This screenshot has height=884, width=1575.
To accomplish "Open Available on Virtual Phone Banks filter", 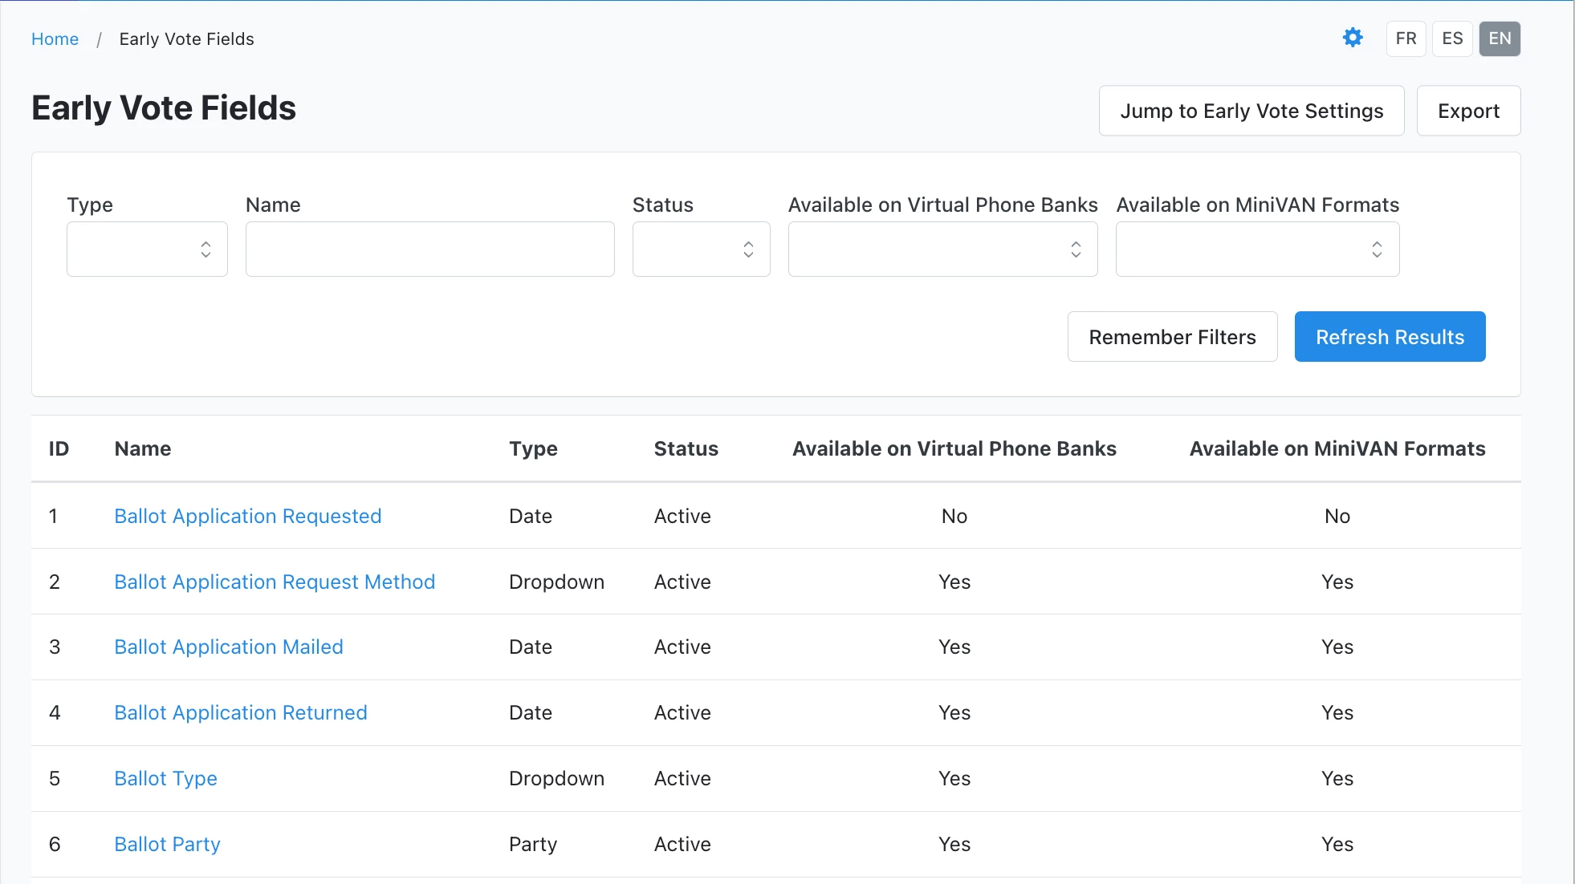I will (942, 249).
